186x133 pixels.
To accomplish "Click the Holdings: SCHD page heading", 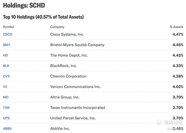I will pos(24,6).
